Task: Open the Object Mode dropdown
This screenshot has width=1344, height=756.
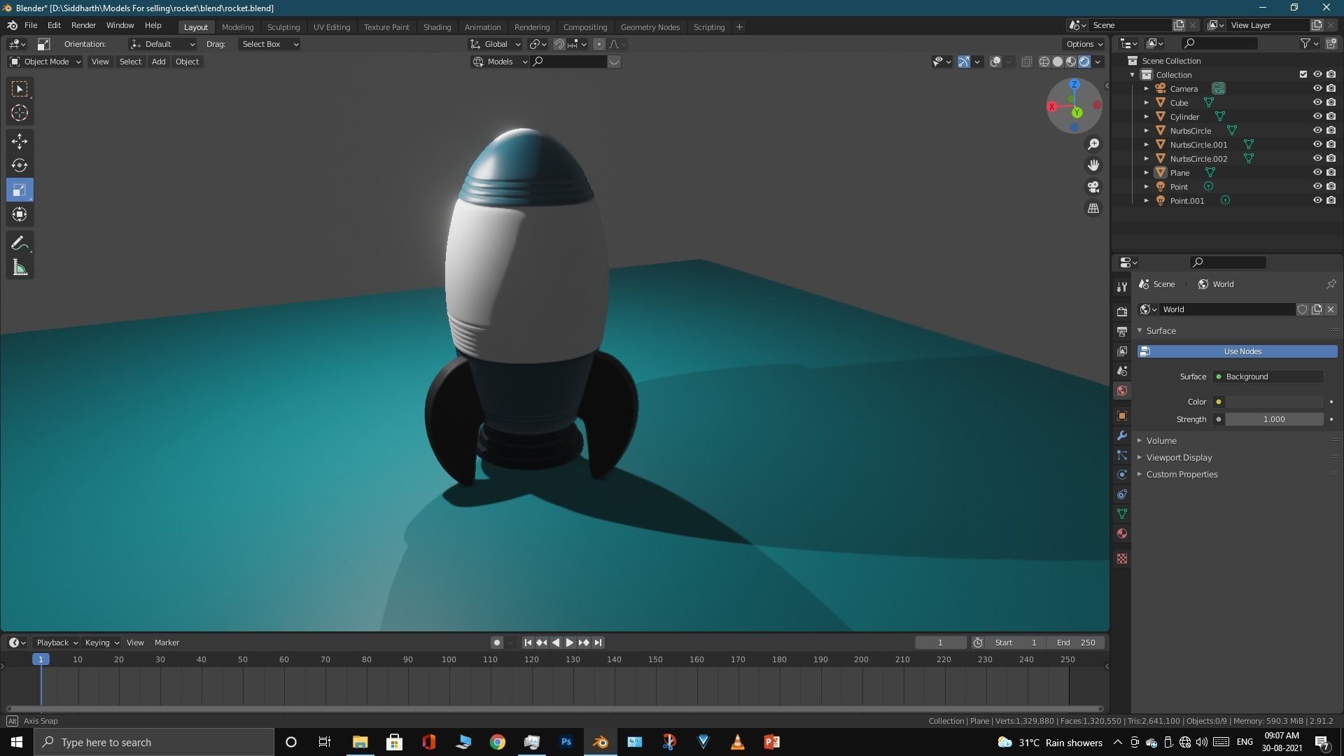Action: [45, 62]
